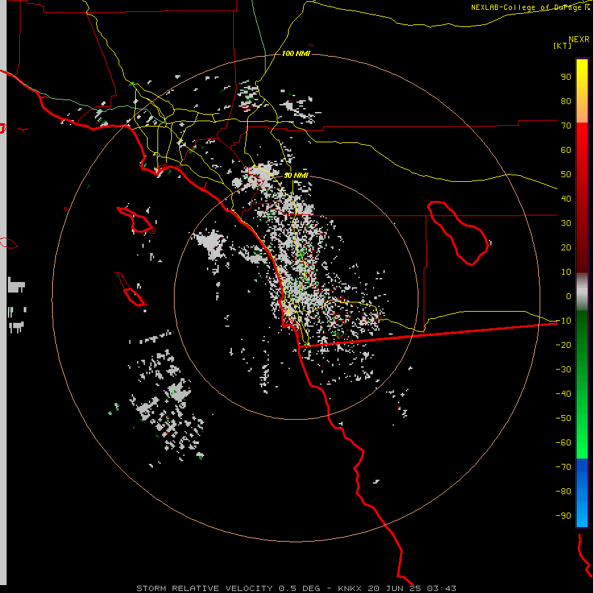593x593 pixels.
Task: Click the 20 value on the velocity scale
Action: point(566,248)
